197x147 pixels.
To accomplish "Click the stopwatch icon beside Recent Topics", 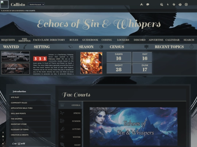I will point(192,47).
